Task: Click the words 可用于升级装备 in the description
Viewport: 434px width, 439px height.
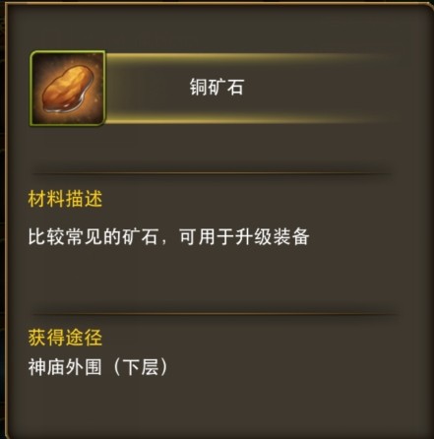Action: click(244, 236)
